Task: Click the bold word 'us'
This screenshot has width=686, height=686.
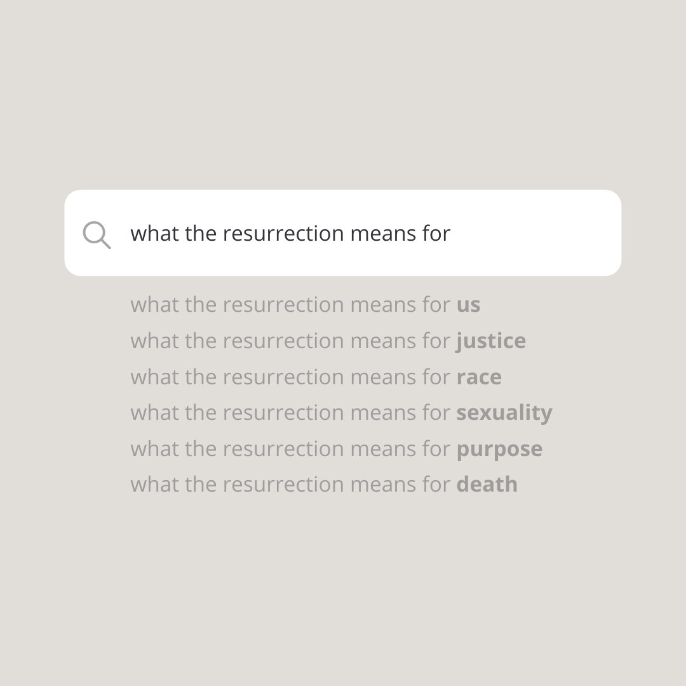Action: 468,306
